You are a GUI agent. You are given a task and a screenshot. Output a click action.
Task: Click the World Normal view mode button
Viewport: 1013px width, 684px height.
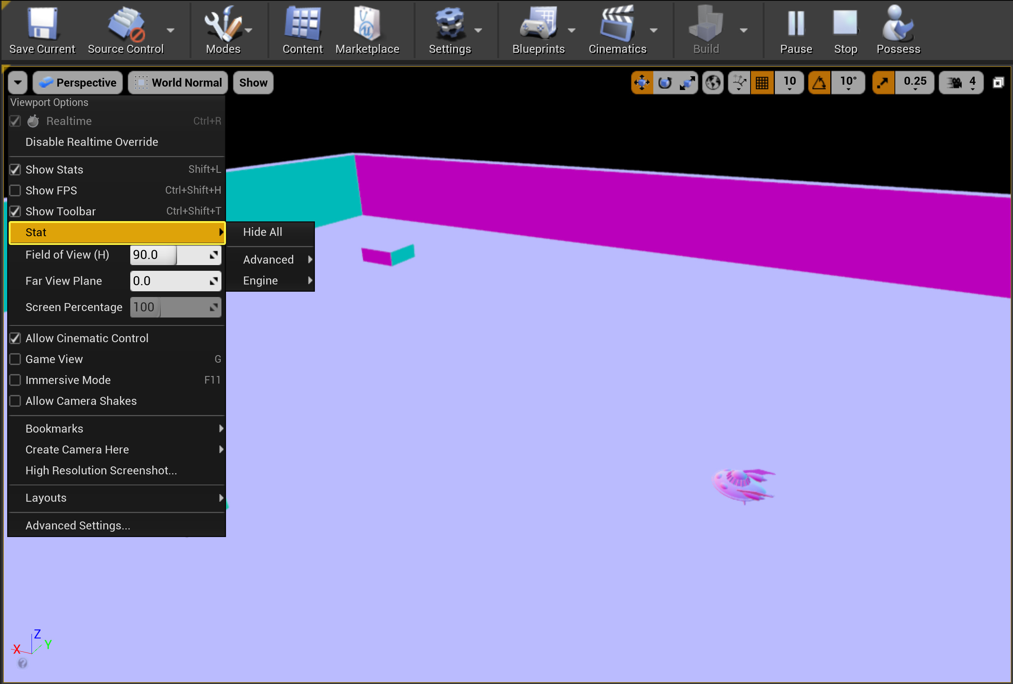178,82
